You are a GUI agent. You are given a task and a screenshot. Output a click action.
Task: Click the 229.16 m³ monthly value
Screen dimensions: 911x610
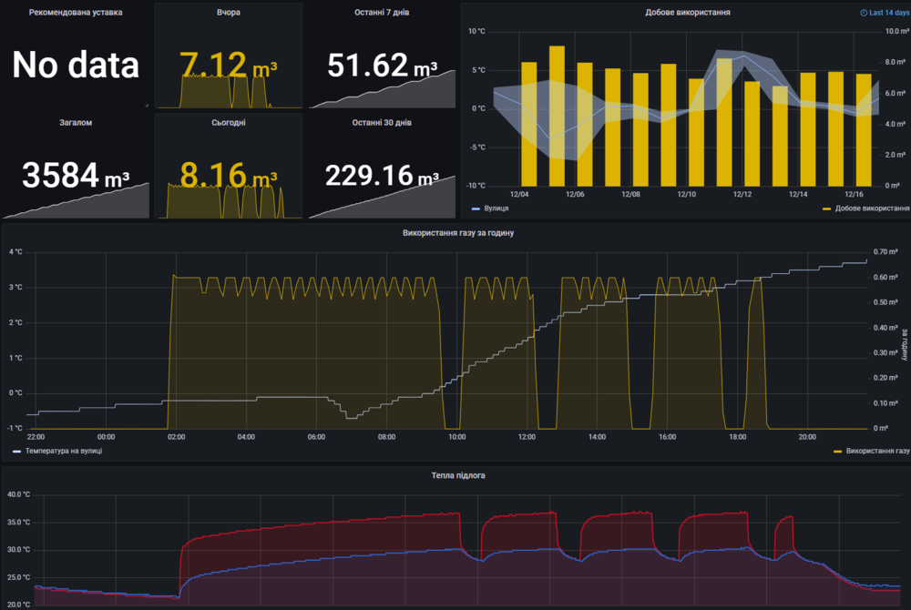pyautogui.click(x=382, y=176)
